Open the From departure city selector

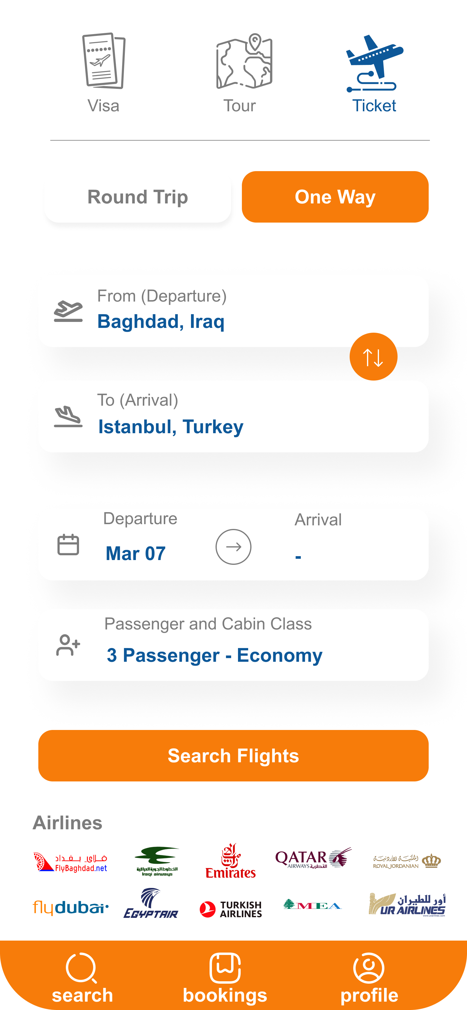click(233, 312)
